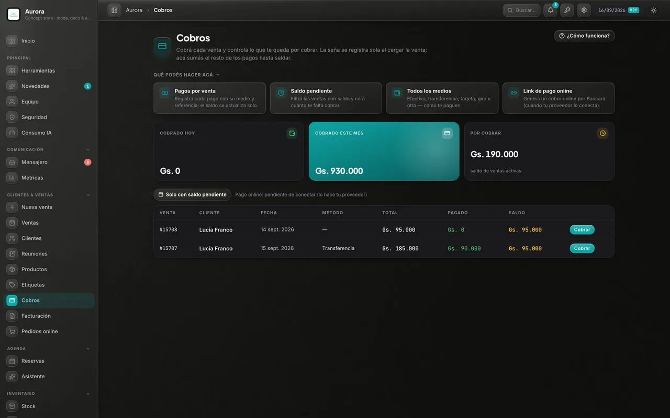The height and width of the screenshot is (418, 670).
Task: Click the card icon on Cobrado este mes
Action: coord(447,133)
